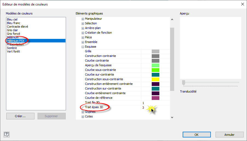Screen dimensions: 247x141
Task: Expand the Glyphes tree node
Action: coord(83,112)
